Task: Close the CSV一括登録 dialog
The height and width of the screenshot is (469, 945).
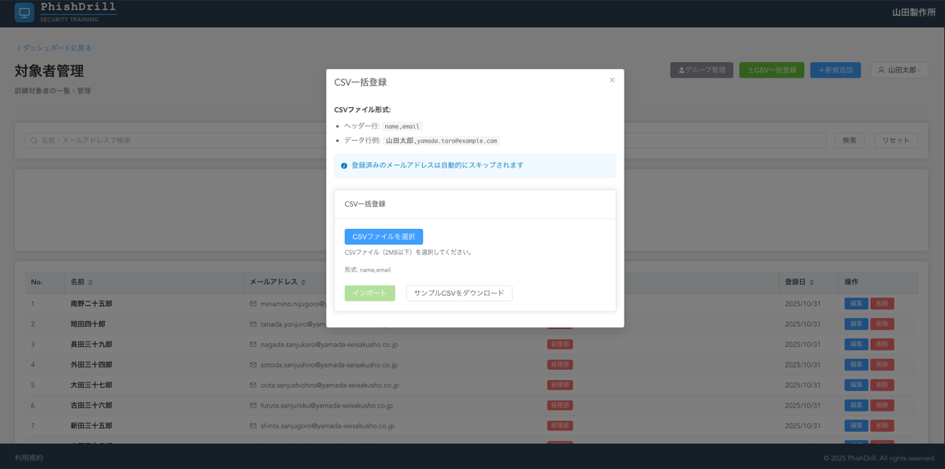Action: pos(612,79)
